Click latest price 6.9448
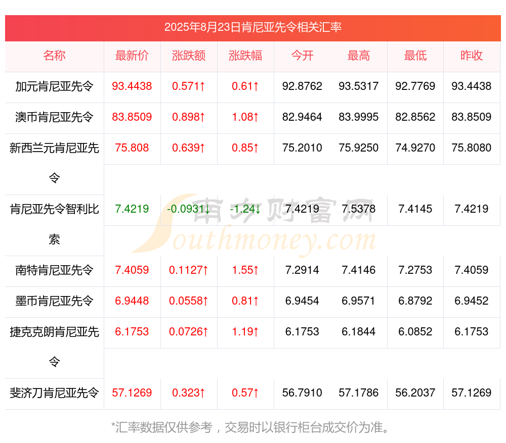 coord(132,301)
